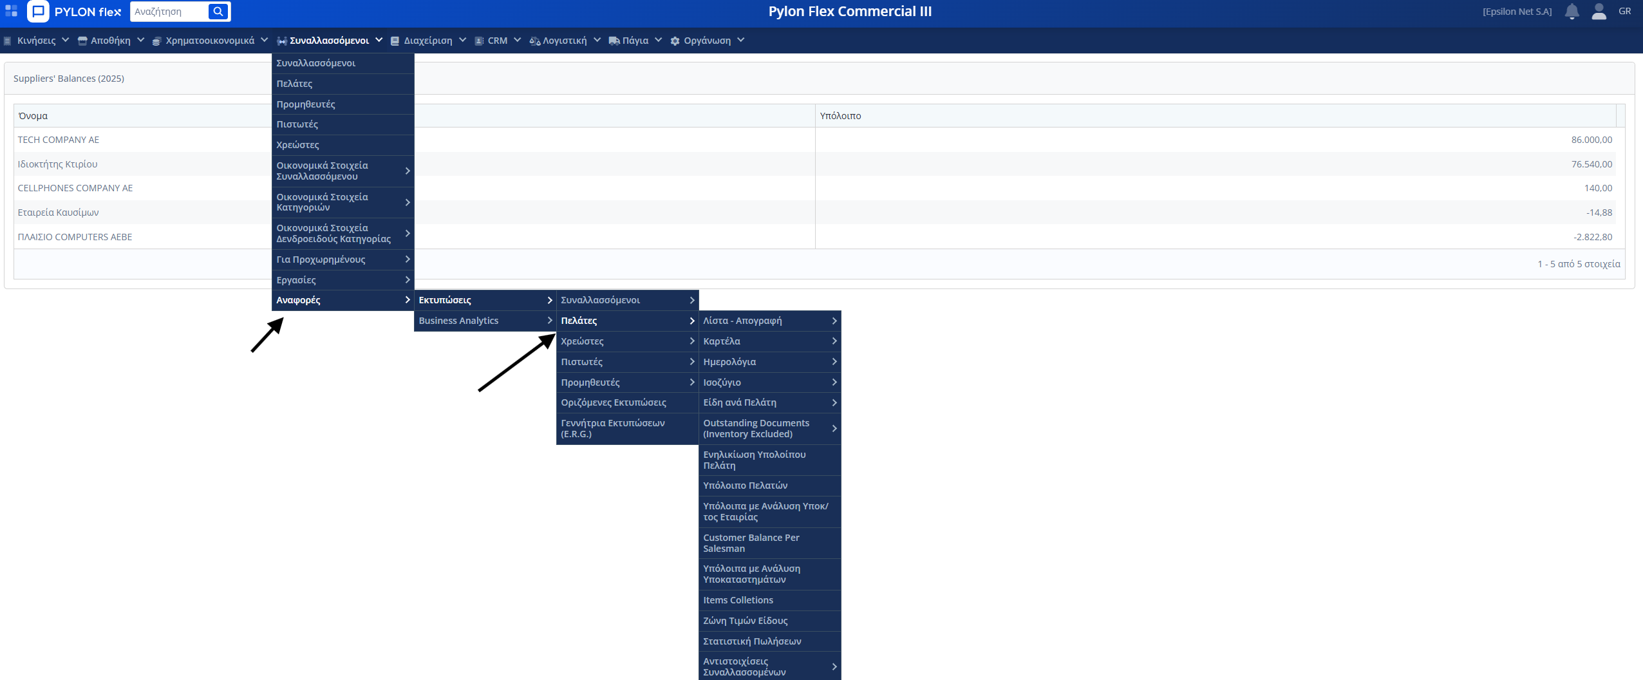Viewport: 1643px width, 680px height.
Task: Select the Εταιρεία Καυσίμων row
Action: tap(815, 212)
